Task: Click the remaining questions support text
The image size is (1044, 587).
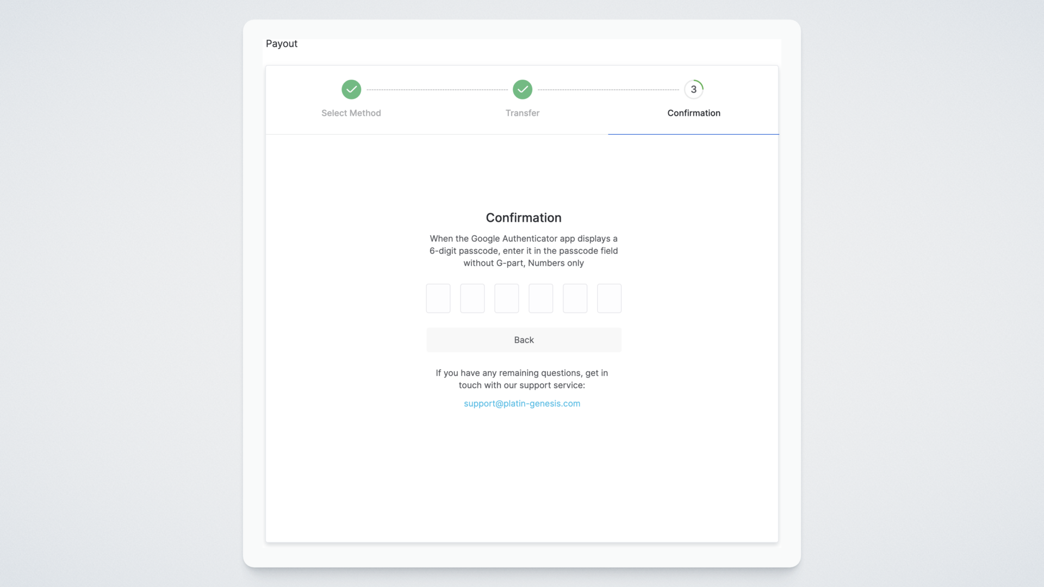Action: coord(522,379)
